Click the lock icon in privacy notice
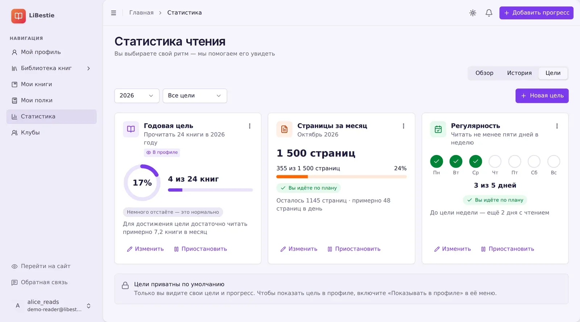Image resolution: width=580 pixels, height=322 pixels. [x=125, y=285]
